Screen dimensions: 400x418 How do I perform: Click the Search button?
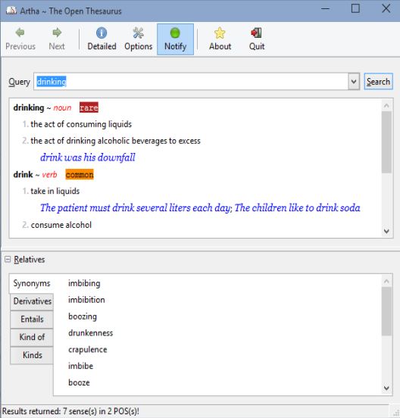click(x=378, y=82)
